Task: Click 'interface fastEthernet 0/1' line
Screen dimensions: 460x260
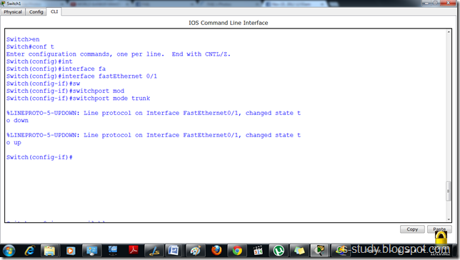Action: (x=82, y=76)
